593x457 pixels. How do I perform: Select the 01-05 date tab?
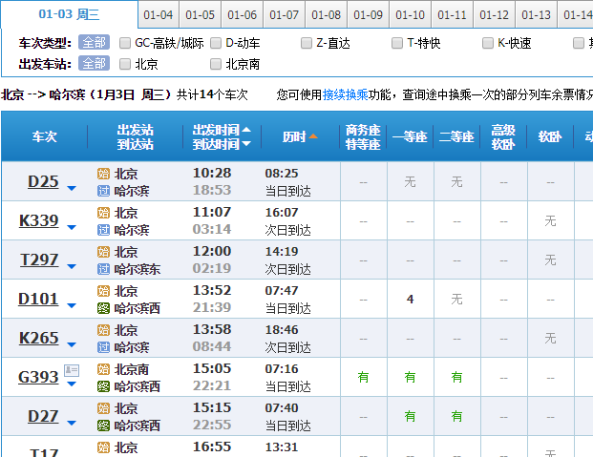(201, 14)
